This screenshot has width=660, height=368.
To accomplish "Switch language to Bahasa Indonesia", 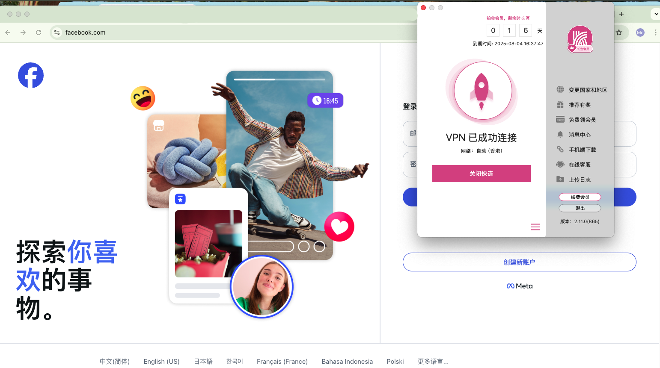I will tap(347, 362).
